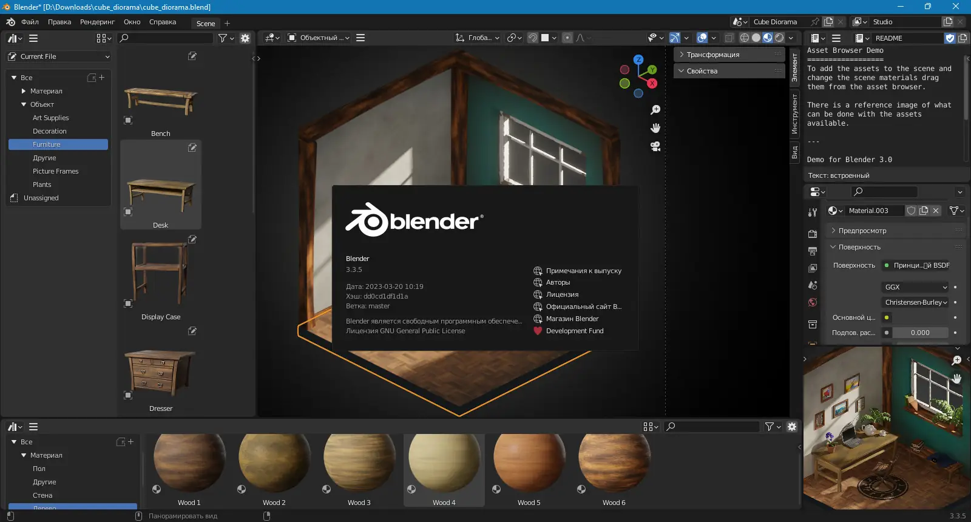The image size is (971, 522).
Task: Switch to the Вид sidebar tab
Action: pos(794,152)
